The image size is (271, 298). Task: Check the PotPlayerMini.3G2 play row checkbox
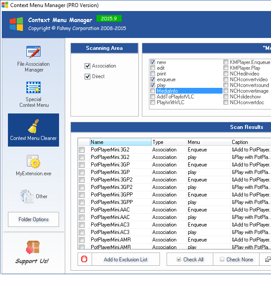tap(82, 157)
